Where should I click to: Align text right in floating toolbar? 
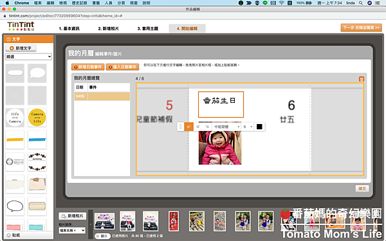tap(207, 127)
